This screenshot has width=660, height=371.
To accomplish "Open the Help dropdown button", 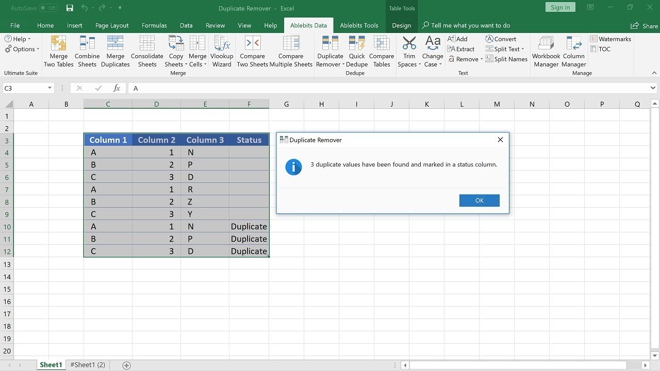I will pos(18,39).
